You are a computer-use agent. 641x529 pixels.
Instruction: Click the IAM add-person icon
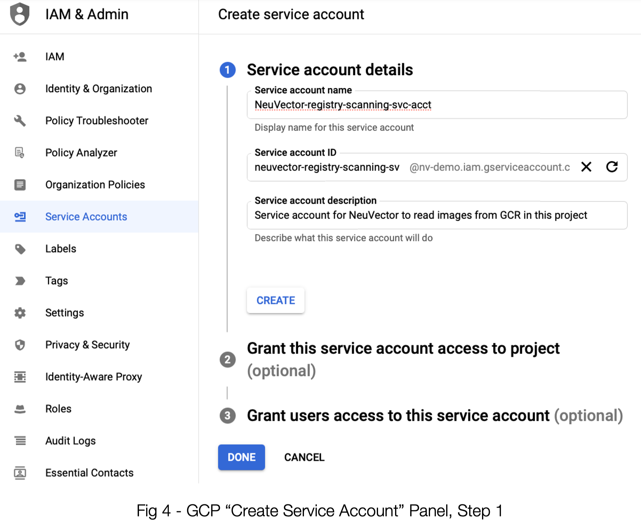click(20, 57)
